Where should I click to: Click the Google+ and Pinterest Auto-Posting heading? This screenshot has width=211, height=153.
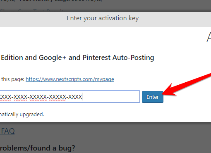[77, 57]
